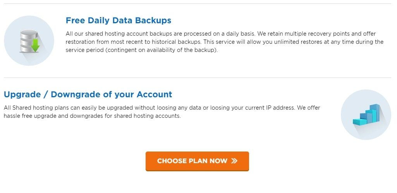
Task: Select the Upgrade / Downgrade of your Account heading
Action: 88,94
